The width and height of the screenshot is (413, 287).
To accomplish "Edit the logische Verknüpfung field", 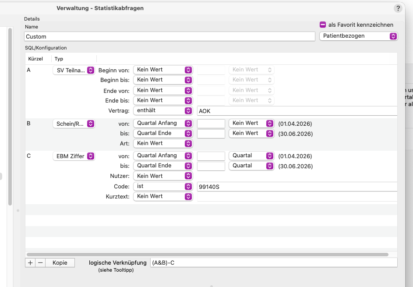I will 274,263.
